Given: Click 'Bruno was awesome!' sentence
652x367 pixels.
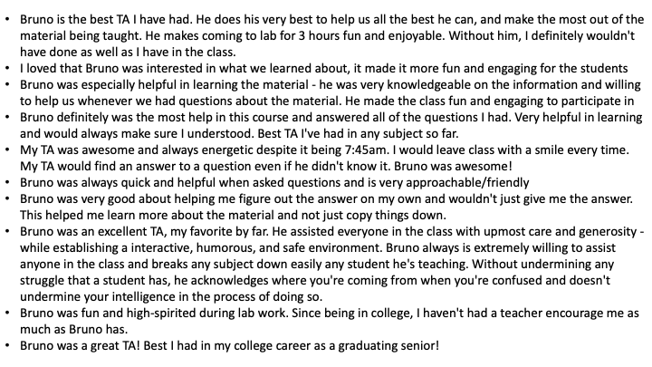Looking at the screenshot, I should coord(453,166).
